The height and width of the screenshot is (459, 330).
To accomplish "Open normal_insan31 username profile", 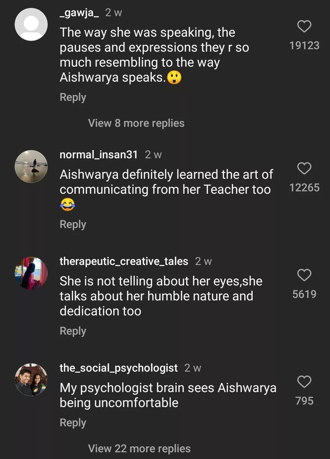I will tap(98, 155).
